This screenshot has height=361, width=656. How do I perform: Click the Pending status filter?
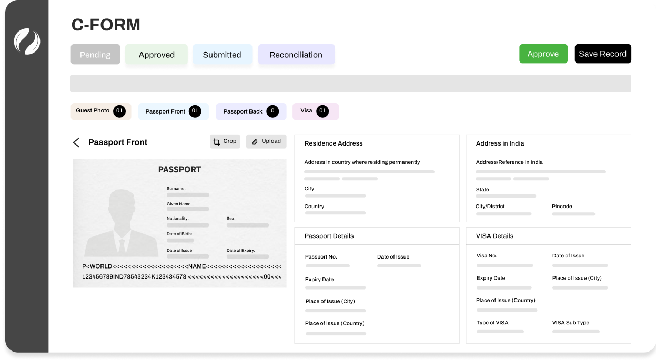click(95, 54)
